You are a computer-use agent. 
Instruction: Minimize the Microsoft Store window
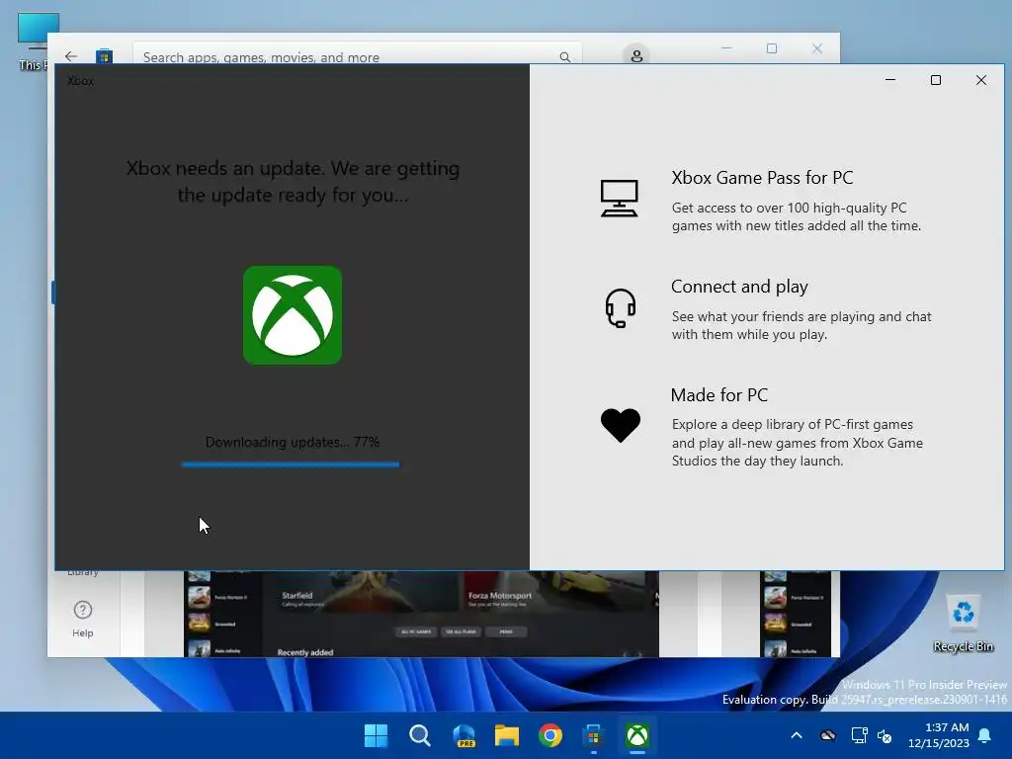click(x=726, y=48)
